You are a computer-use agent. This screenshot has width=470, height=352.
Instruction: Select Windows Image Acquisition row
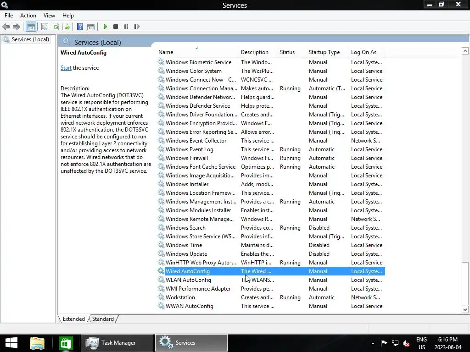coord(271,176)
